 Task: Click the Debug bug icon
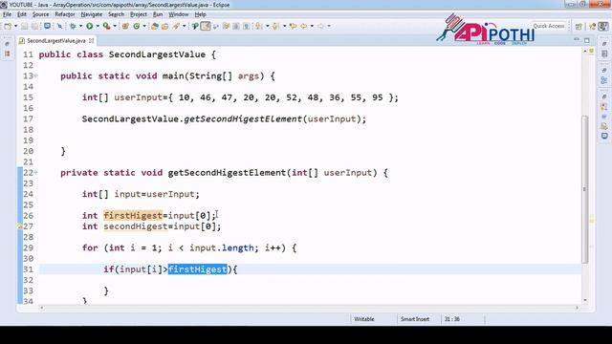73,26
